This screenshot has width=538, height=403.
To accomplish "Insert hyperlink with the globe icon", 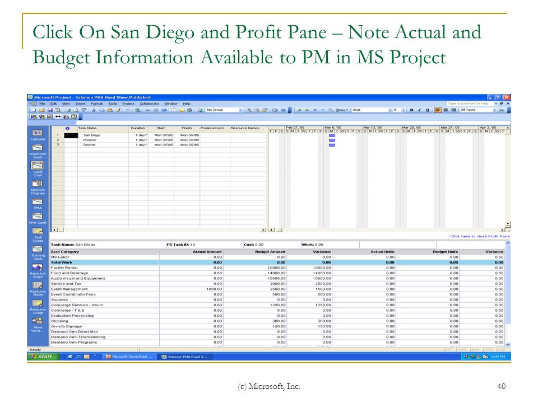I will pos(138,110).
